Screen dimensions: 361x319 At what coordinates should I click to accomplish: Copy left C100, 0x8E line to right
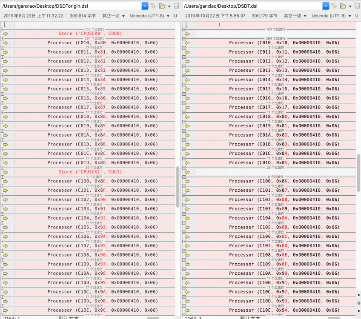5,181
